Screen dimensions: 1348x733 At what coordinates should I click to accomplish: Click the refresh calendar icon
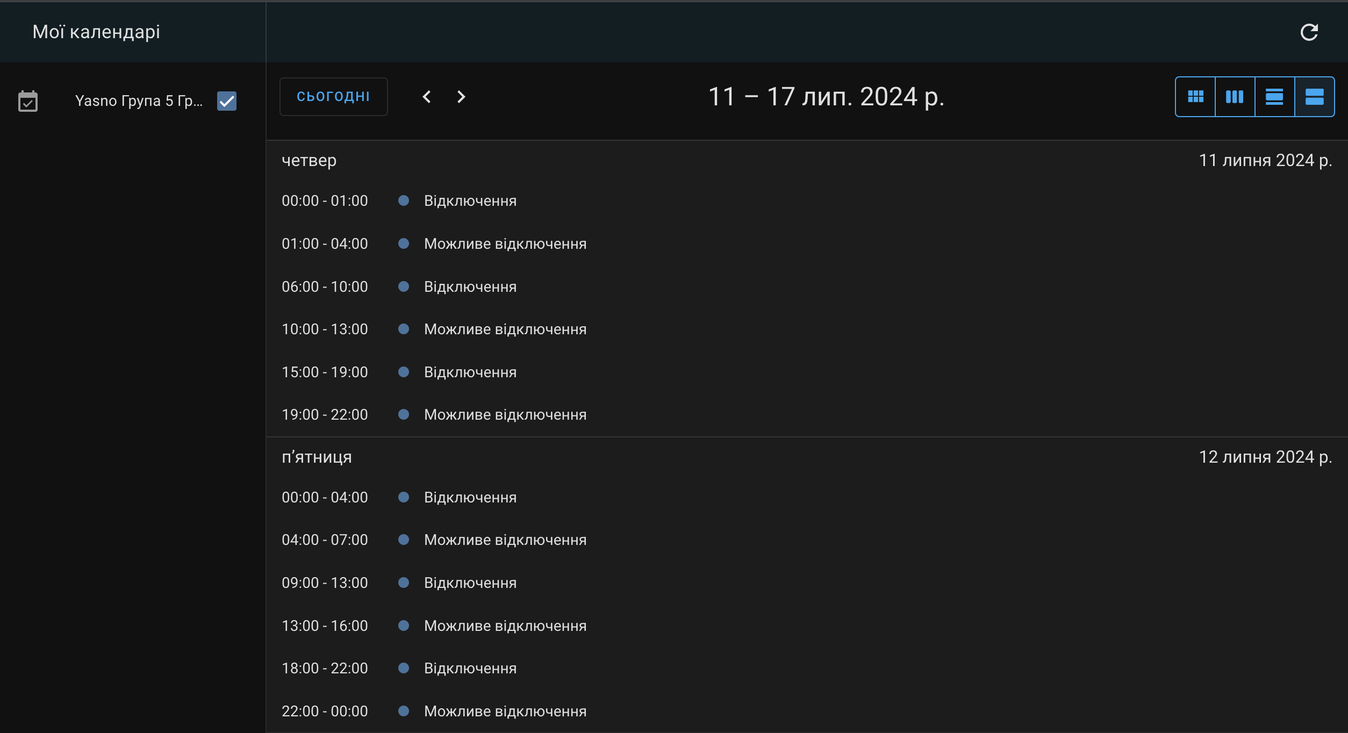coord(1309,32)
